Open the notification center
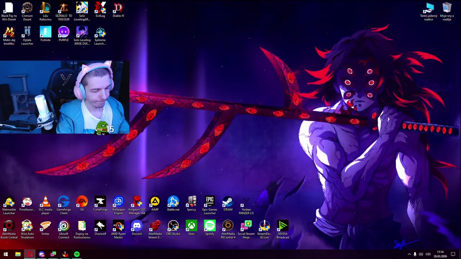This screenshot has width=461, height=259. [x=453, y=254]
